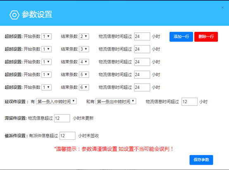
Task: Open the fifth row's 开始条数 dropdown
Action: pyautogui.click(x=46, y=87)
